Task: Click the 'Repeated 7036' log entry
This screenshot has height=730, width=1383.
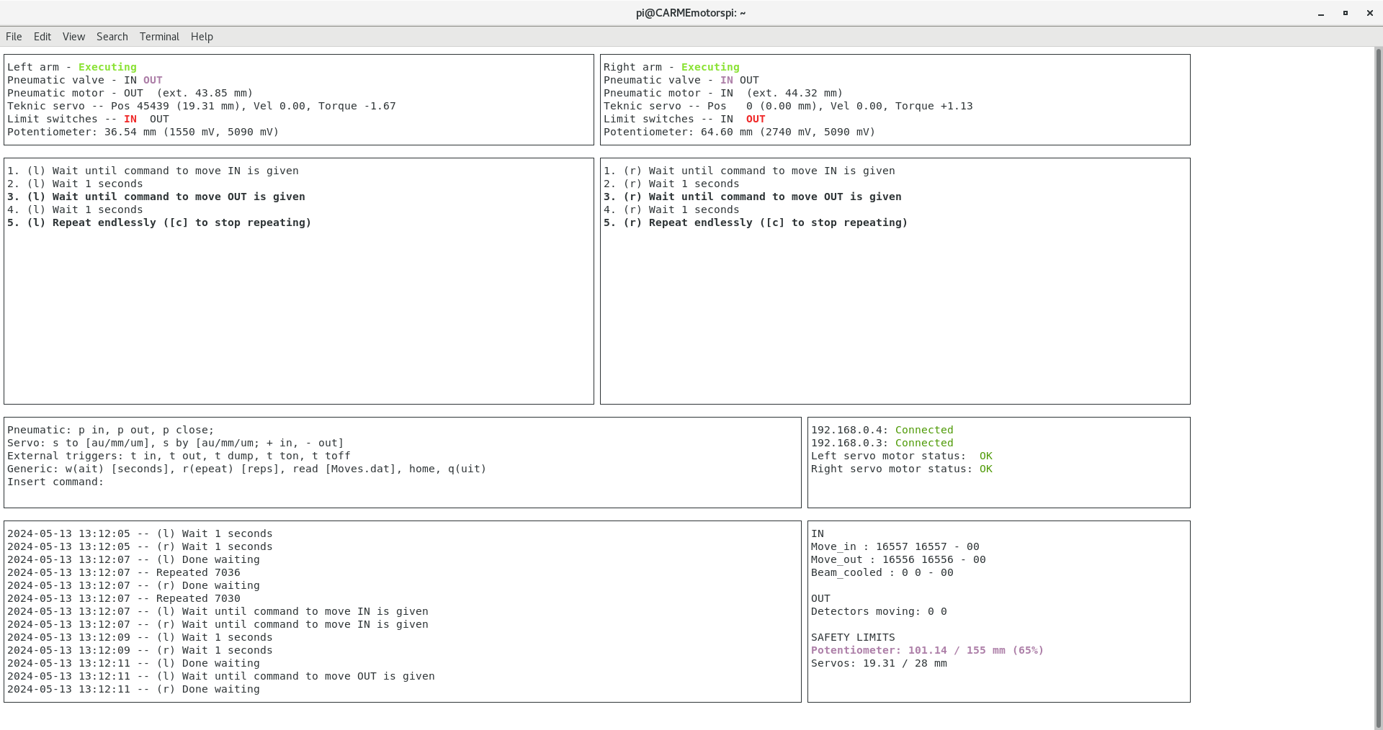Action: click(x=198, y=572)
